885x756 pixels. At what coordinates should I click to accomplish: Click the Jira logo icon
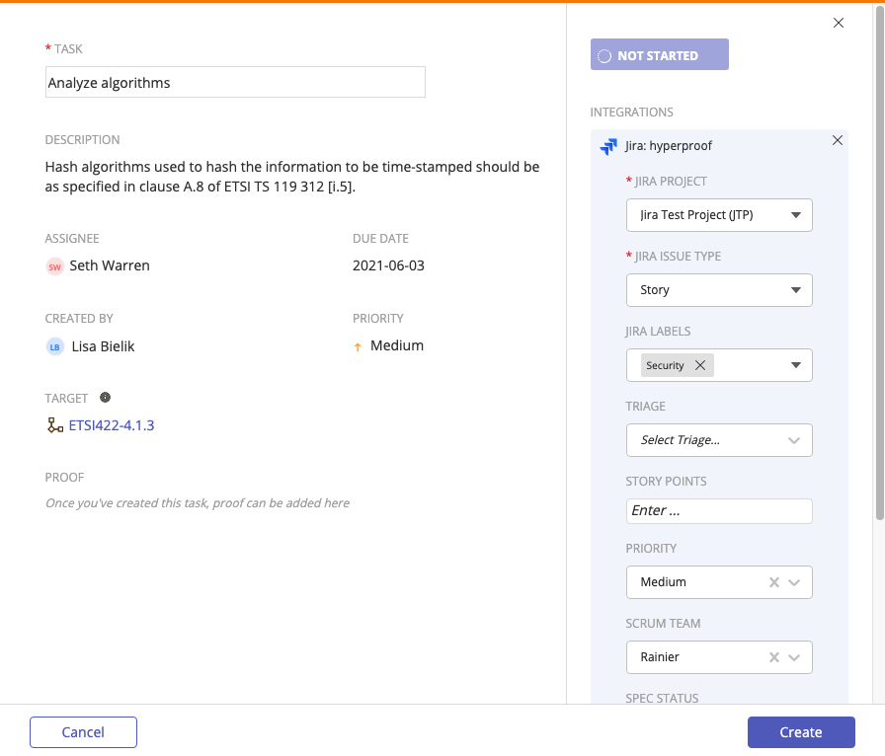pyautogui.click(x=608, y=146)
